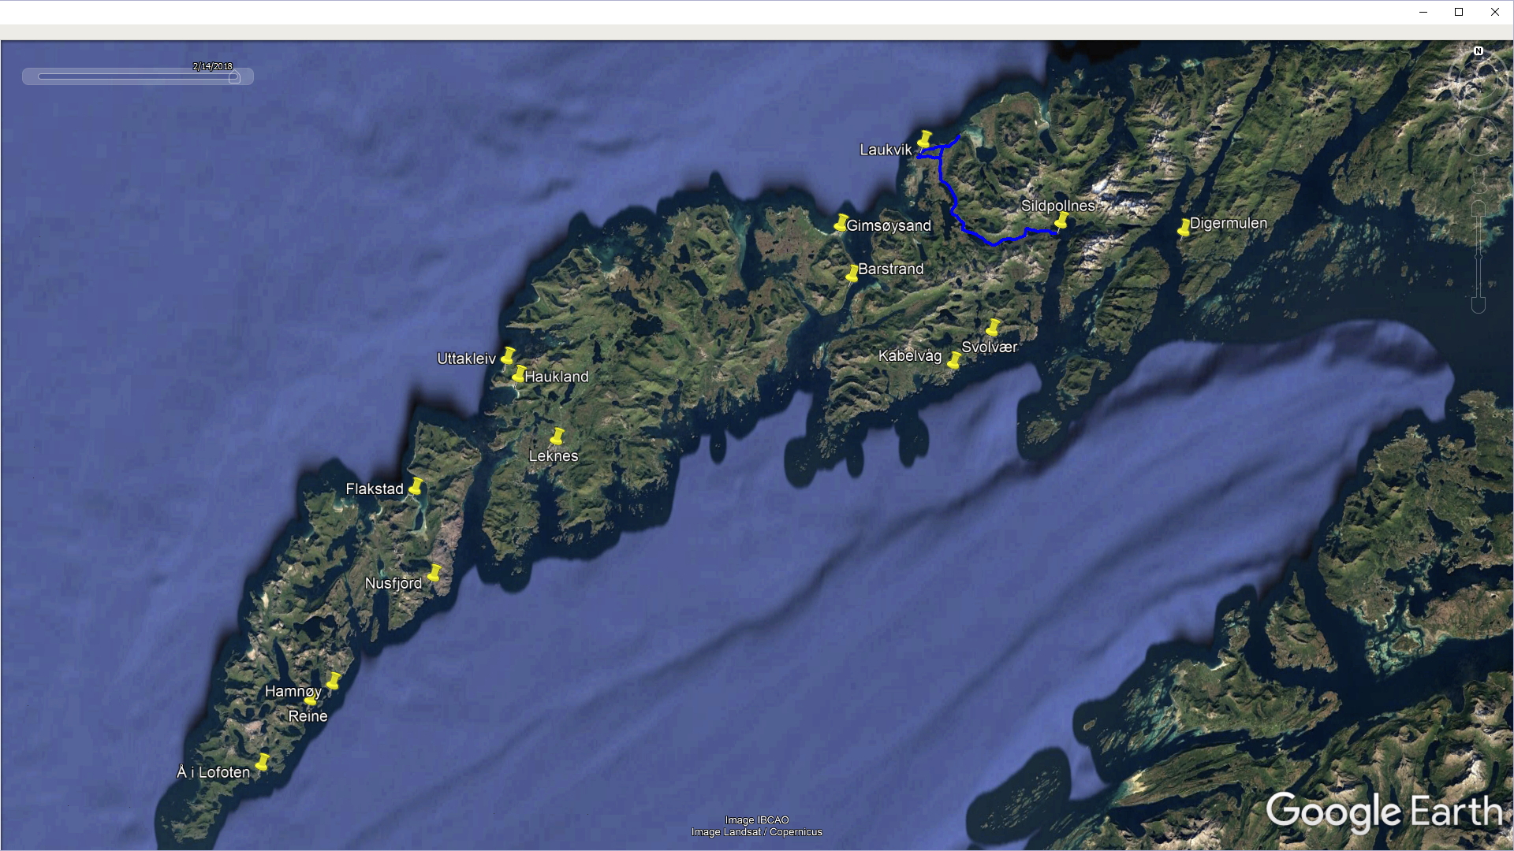Click the Svolvær pushpin marker
This screenshot has height=851, width=1514.
(993, 328)
